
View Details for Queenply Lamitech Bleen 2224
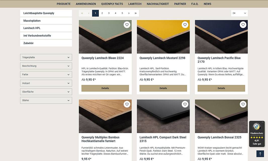(105, 88)
